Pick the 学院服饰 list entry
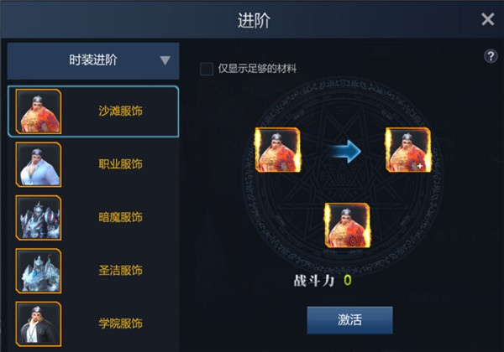The width and height of the screenshot is (504, 352). point(93,324)
